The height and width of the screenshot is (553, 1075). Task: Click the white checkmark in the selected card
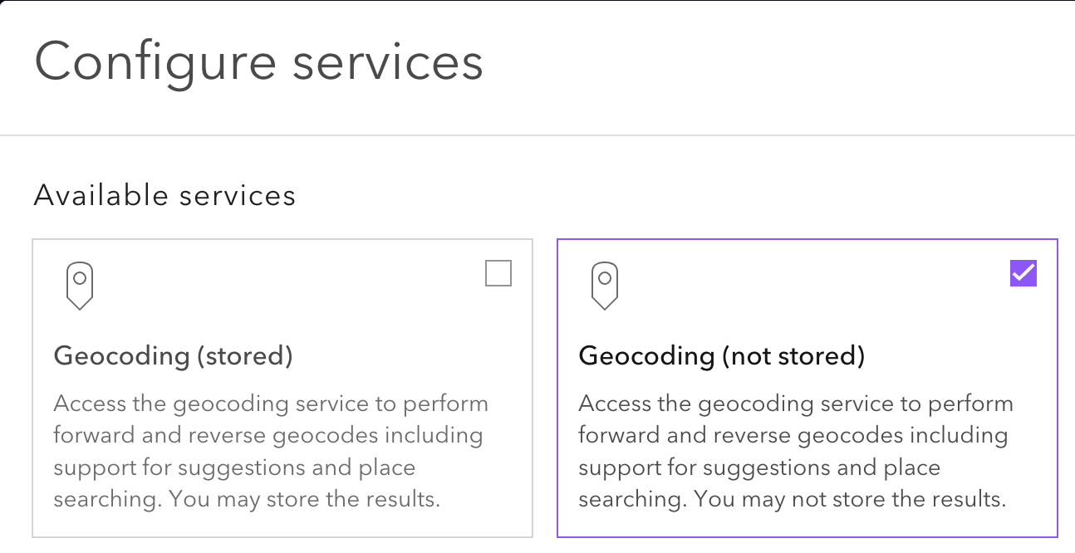pyautogui.click(x=1023, y=272)
